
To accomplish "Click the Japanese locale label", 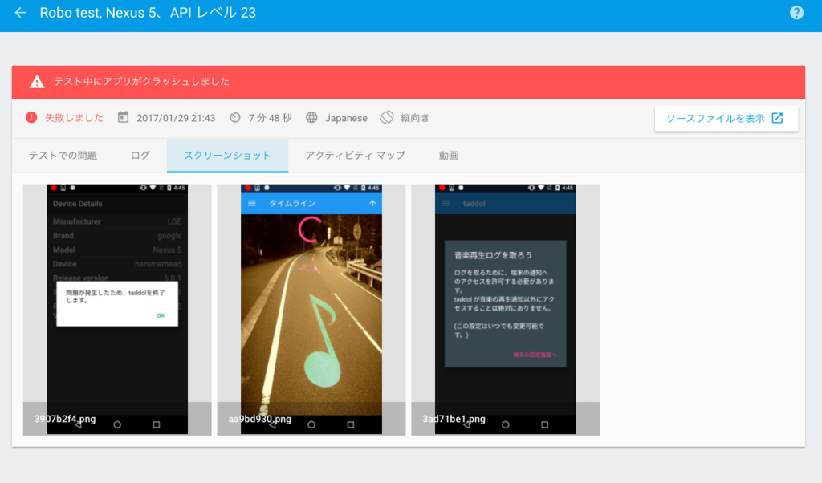I will click(x=346, y=119).
